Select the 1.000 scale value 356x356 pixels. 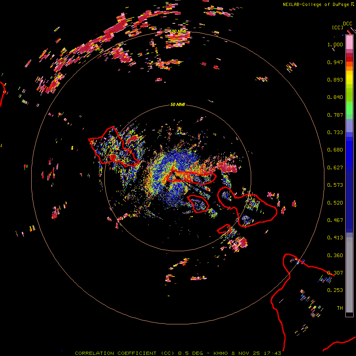pos(335,44)
